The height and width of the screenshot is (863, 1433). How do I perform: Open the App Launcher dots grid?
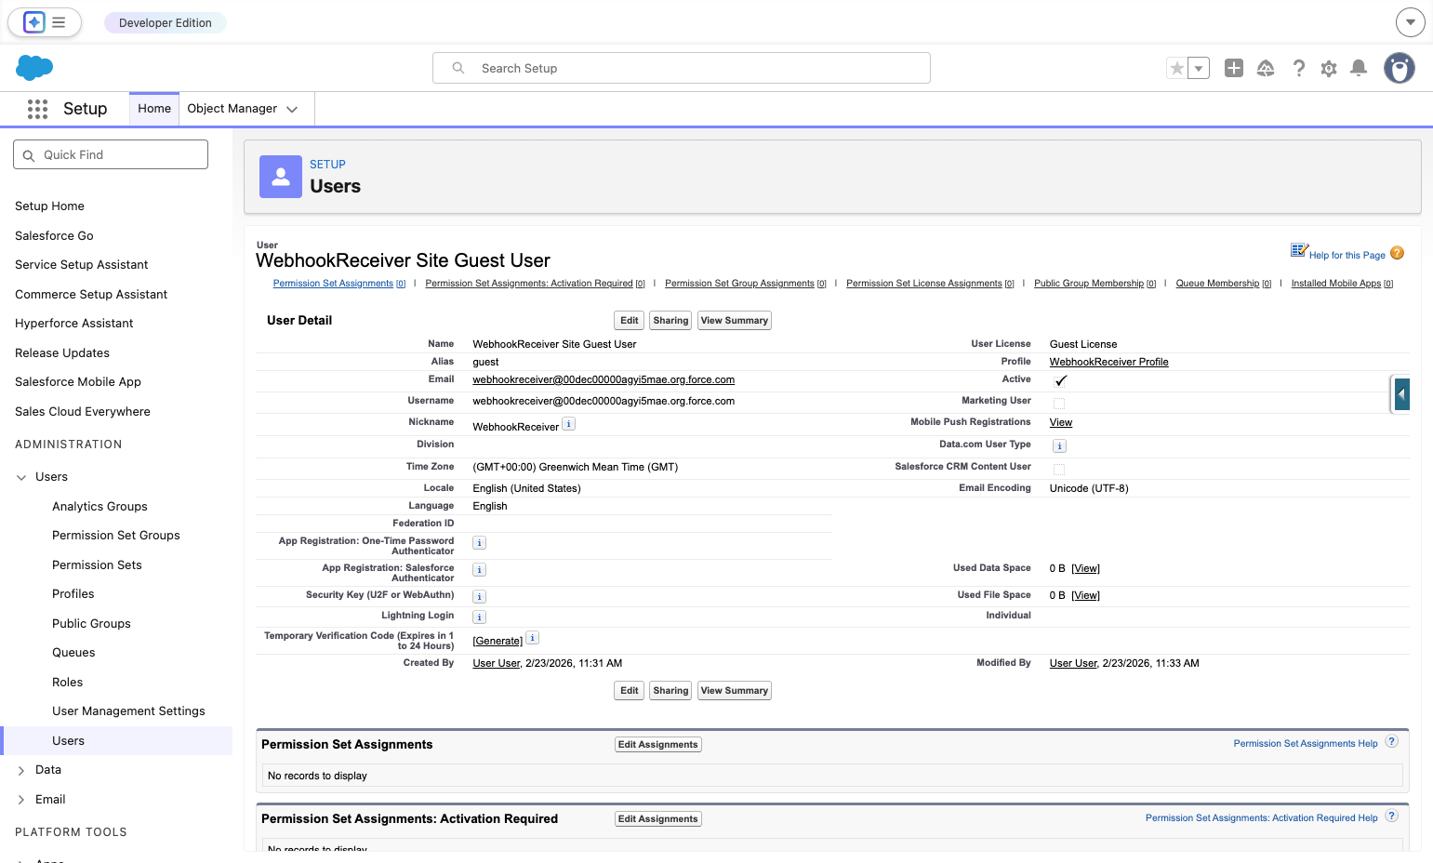pos(37,109)
